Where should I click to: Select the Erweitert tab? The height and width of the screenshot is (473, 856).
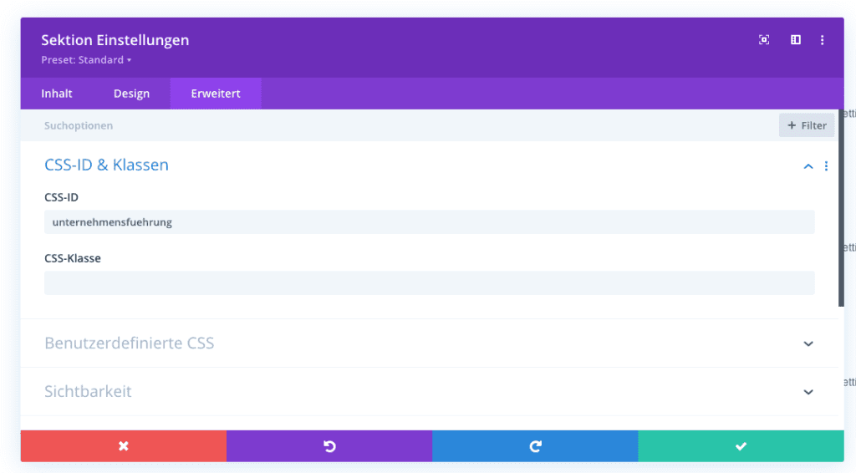pyautogui.click(x=216, y=94)
